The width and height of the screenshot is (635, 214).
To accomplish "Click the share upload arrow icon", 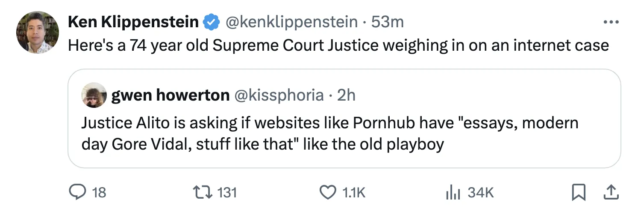I will point(610,193).
